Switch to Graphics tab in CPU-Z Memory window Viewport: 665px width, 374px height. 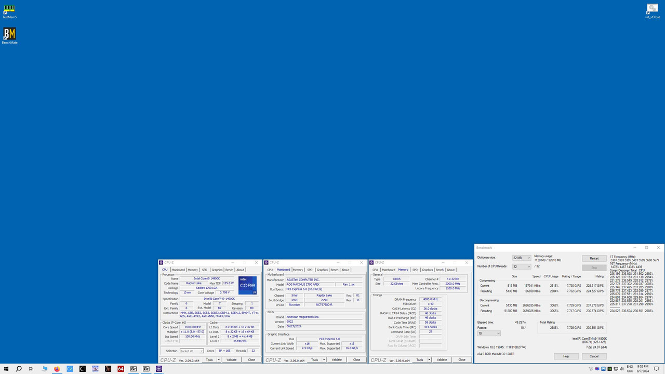427,270
